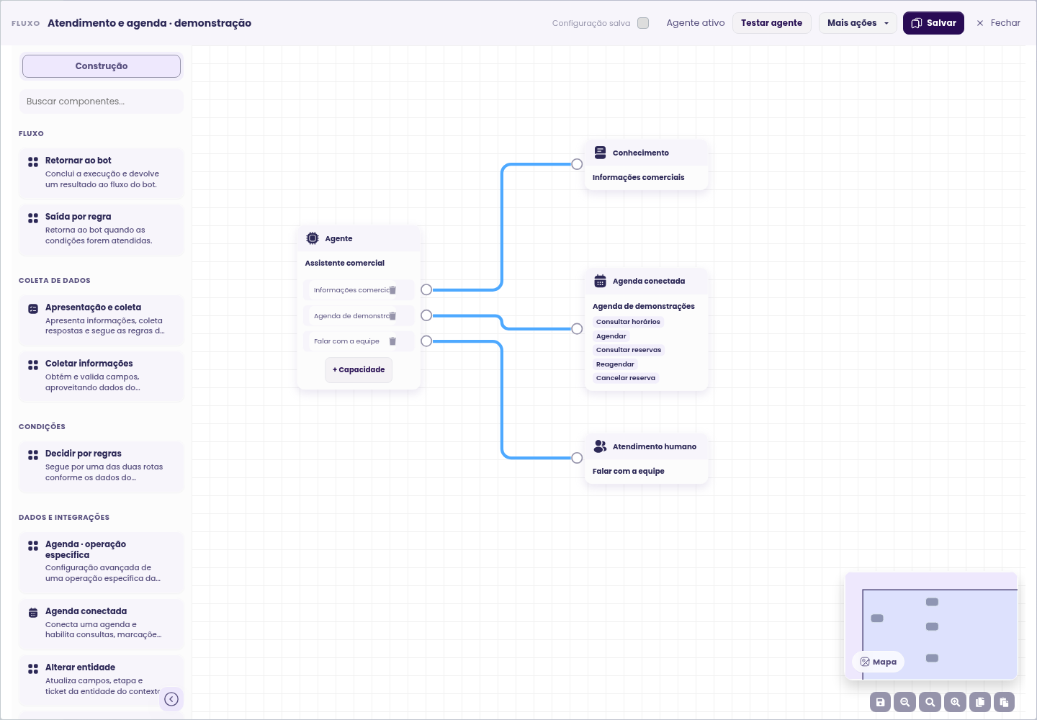
Task: Click the 'Salvar' button
Action: (933, 23)
